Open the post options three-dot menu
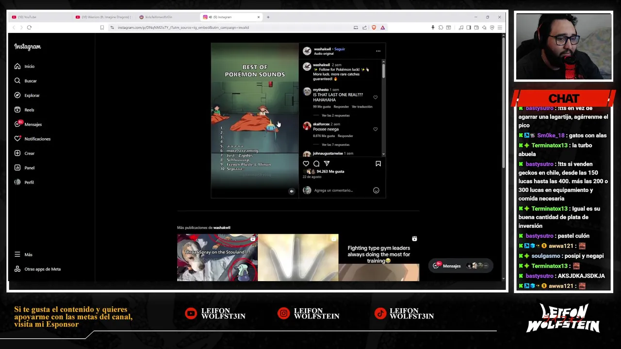Viewport: 621px width, 349px height. (378, 51)
